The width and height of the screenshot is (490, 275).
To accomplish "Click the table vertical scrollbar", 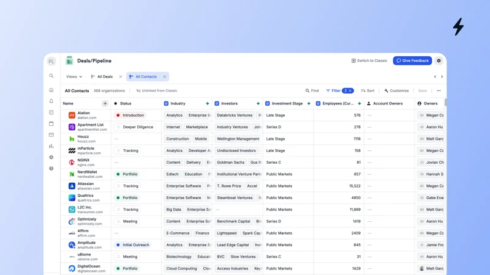I will click(445, 102).
